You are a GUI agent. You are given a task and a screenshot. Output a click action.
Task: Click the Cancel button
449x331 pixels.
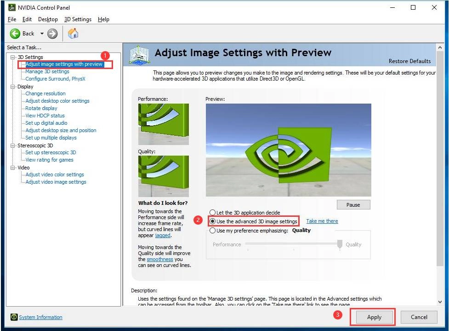click(x=419, y=317)
